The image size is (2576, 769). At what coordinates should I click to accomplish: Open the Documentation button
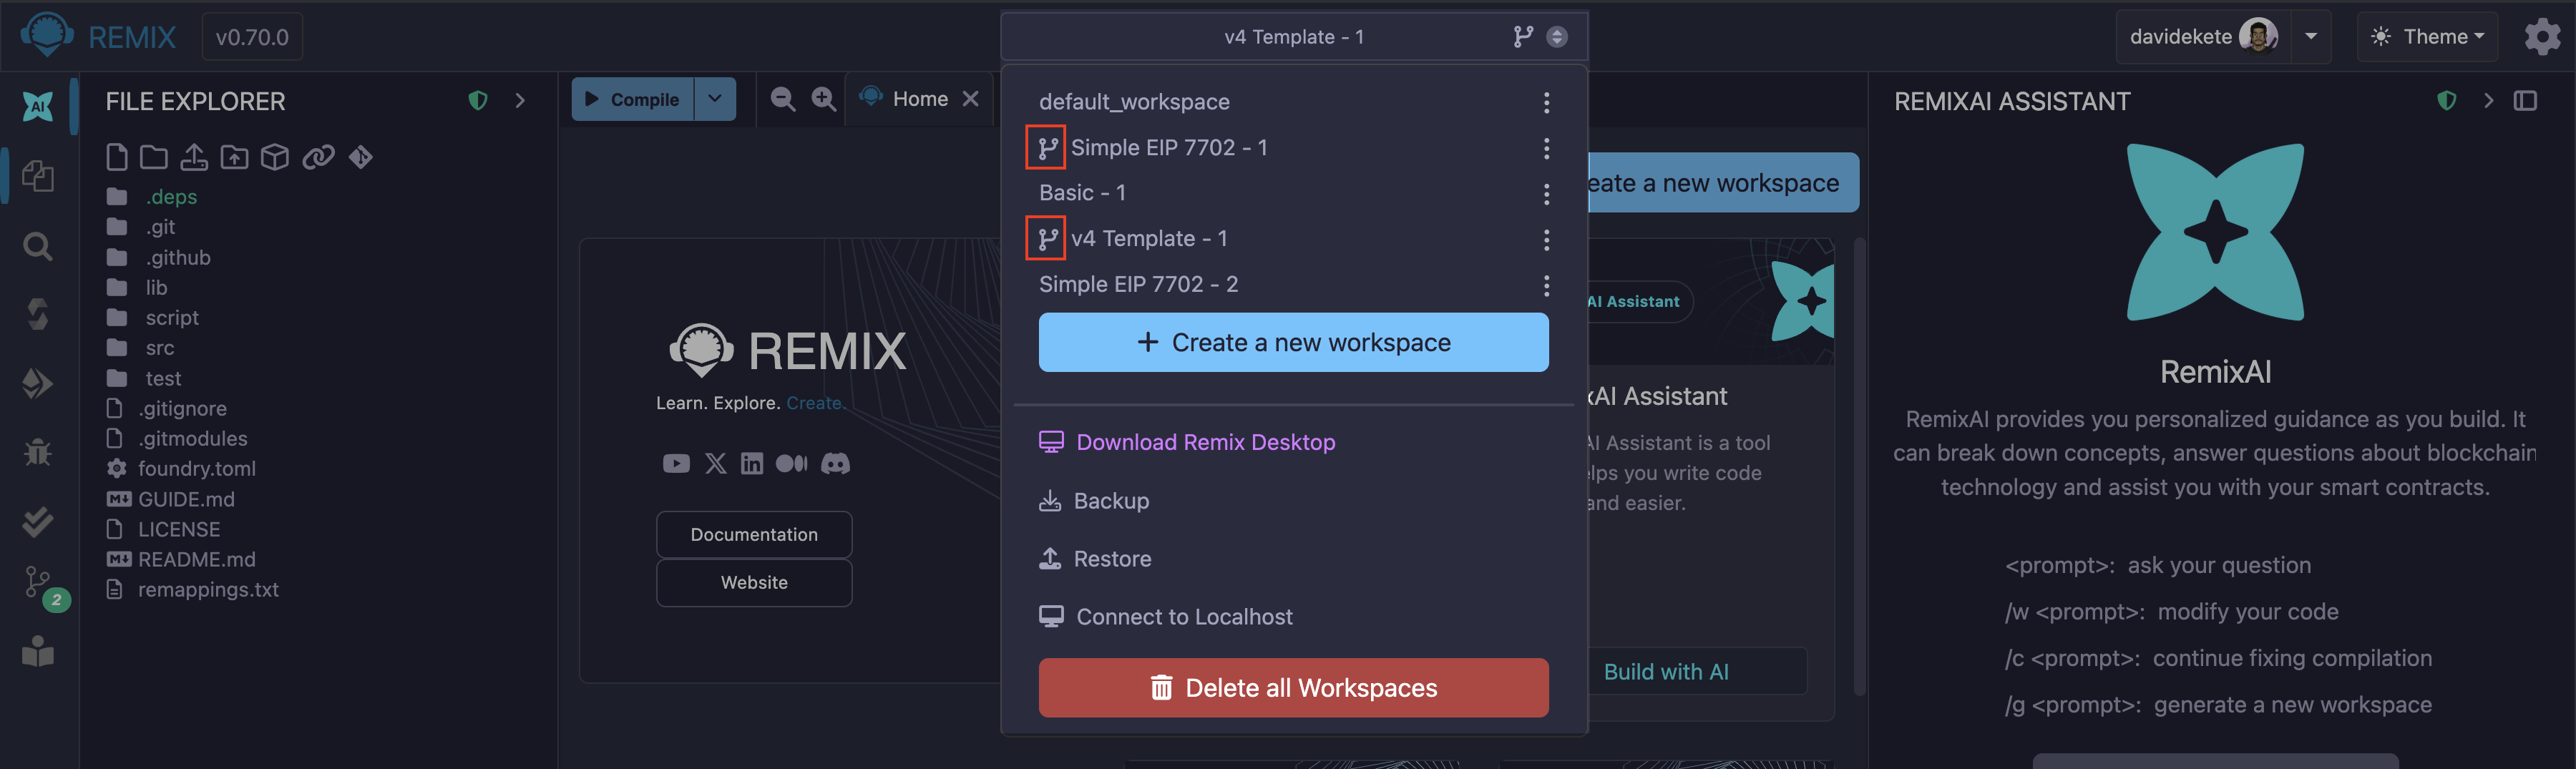pos(754,535)
